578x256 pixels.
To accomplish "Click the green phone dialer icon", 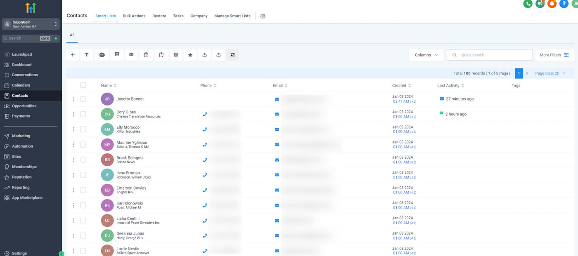I will [528, 4].
